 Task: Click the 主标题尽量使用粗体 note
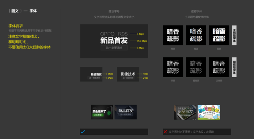coord(197,17)
